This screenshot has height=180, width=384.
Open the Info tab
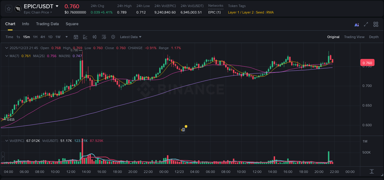[x=25, y=24]
